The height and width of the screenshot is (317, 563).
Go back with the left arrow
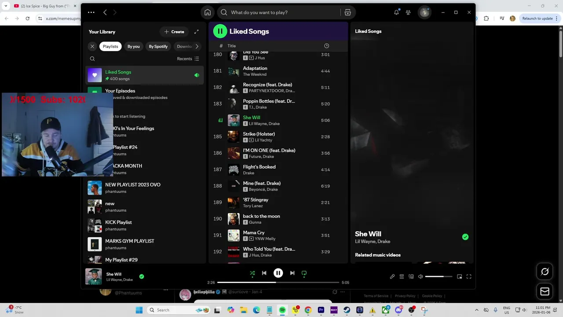coord(105,12)
